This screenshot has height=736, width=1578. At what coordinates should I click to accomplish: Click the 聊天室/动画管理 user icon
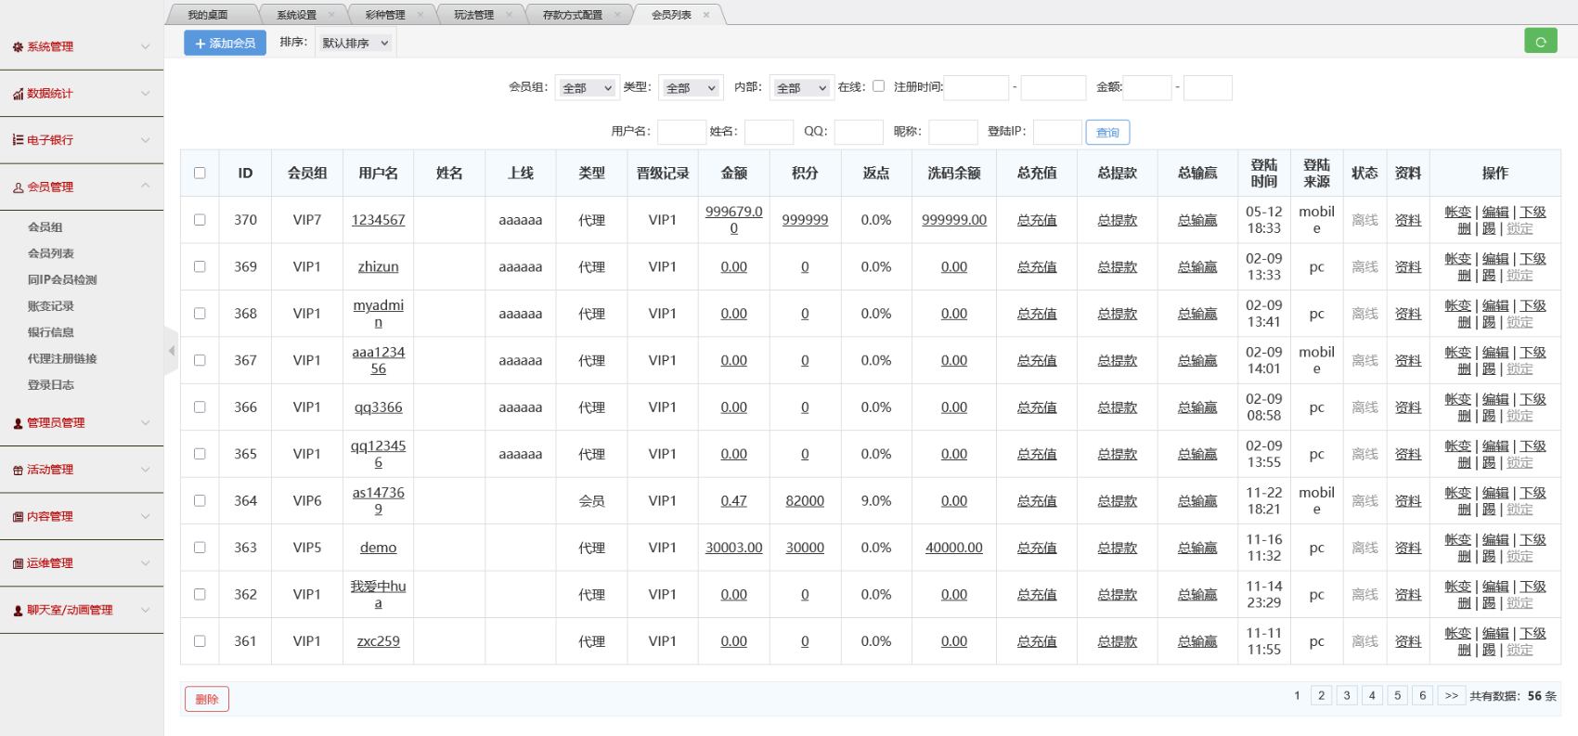point(18,611)
